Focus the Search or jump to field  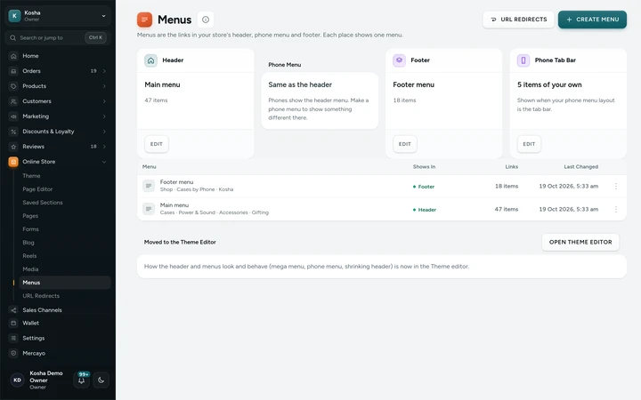tap(58, 37)
